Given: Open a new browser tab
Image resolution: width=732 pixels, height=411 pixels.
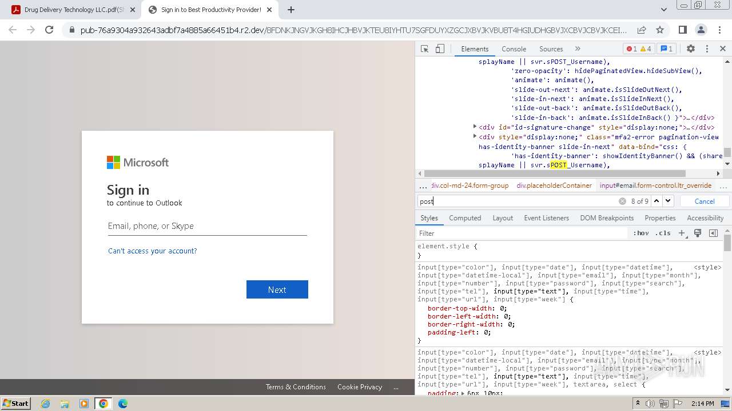Looking at the screenshot, I should [x=291, y=10].
